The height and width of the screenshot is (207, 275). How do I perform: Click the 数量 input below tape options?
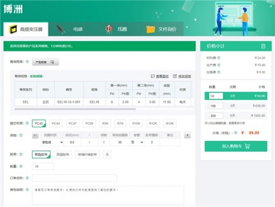(43, 166)
